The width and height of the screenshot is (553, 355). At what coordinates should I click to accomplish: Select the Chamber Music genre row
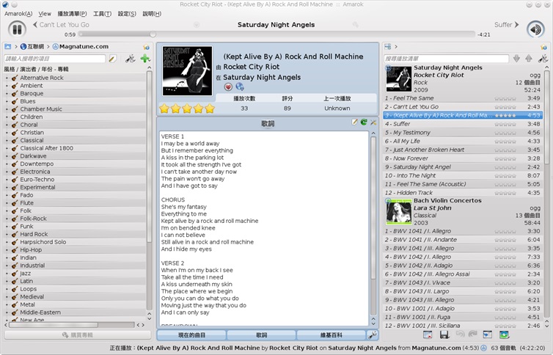click(x=75, y=109)
